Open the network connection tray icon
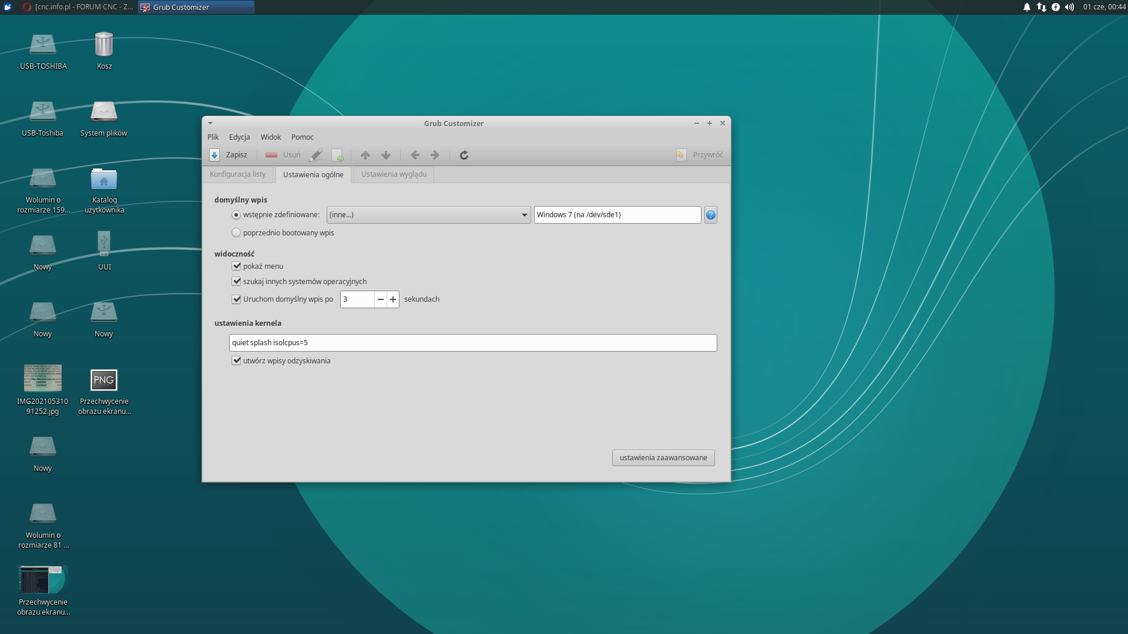Screen dimensions: 1128x634 (1041, 7)
